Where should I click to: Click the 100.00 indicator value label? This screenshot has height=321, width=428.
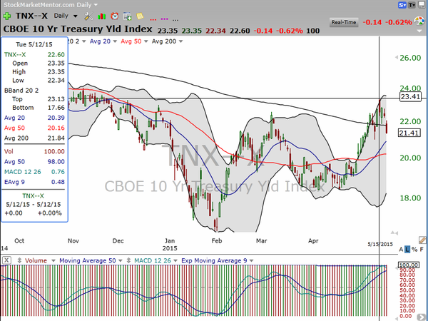pos(408,265)
